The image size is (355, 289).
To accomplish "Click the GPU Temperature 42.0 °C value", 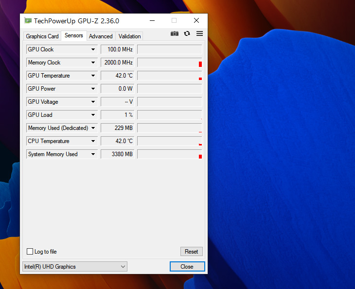I will pos(118,76).
